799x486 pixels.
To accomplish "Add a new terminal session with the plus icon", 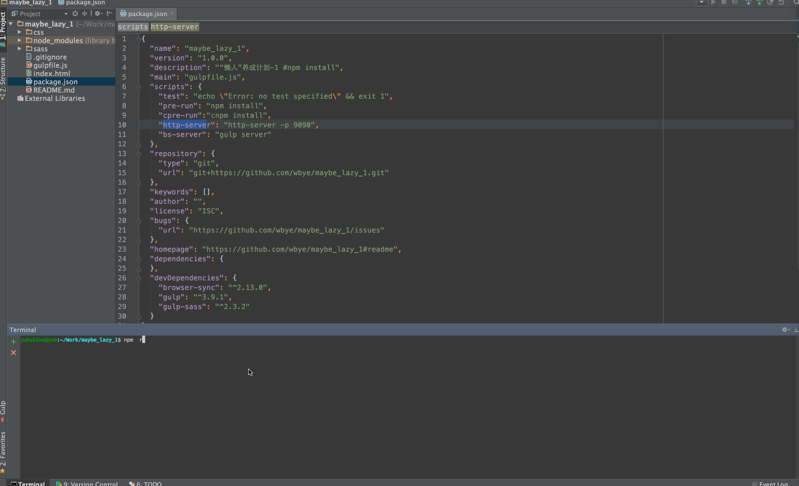I will click(x=13, y=342).
